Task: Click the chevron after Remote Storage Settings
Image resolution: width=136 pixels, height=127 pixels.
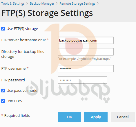Action: point(98,3)
